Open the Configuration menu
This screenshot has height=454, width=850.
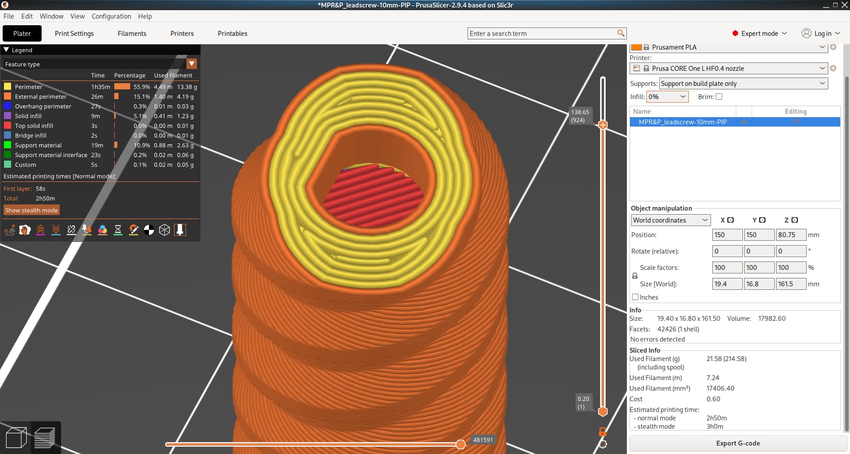coord(111,16)
